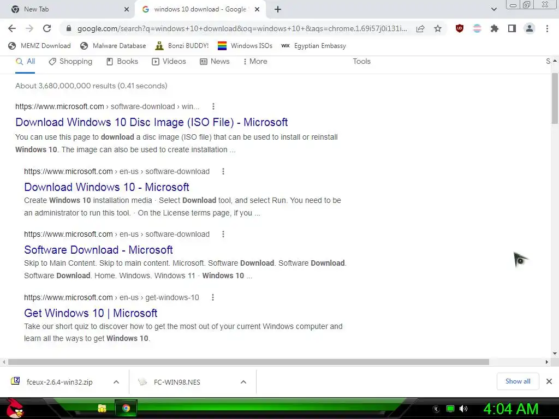Click the 4:04 AM clock
Image resolution: width=559 pixels, height=419 pixels.
pyautogui.click(x=511, y=409)
